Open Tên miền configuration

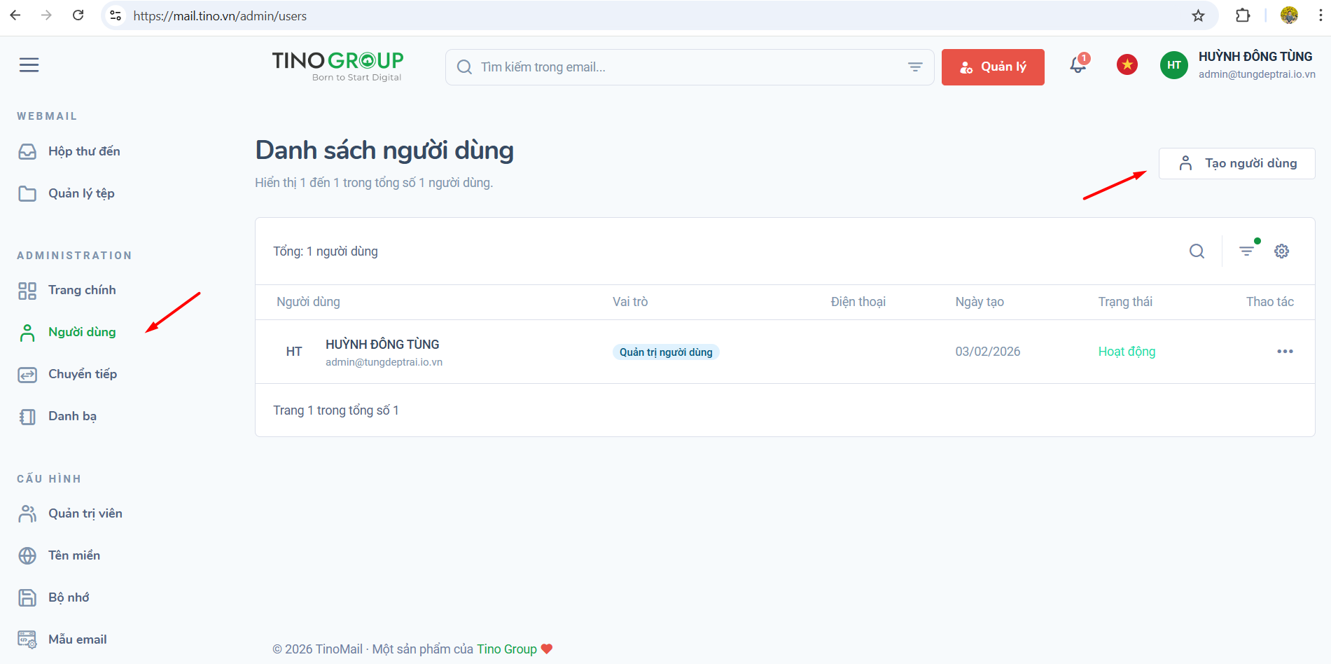point(74,555)
